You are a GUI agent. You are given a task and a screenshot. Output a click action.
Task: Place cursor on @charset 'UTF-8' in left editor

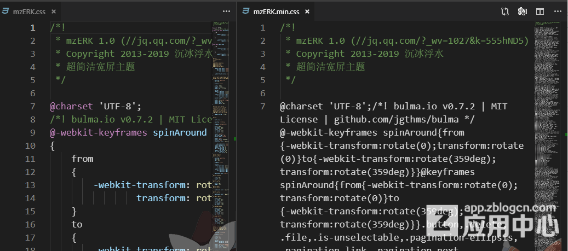pyautogui.click(x=95, y=107)
